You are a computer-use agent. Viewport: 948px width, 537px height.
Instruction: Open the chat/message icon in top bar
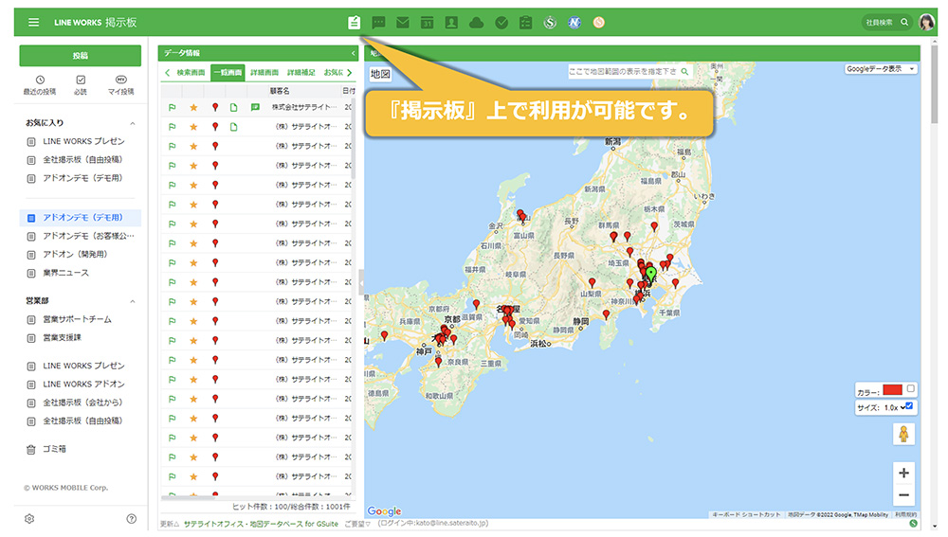click(378, 22)
